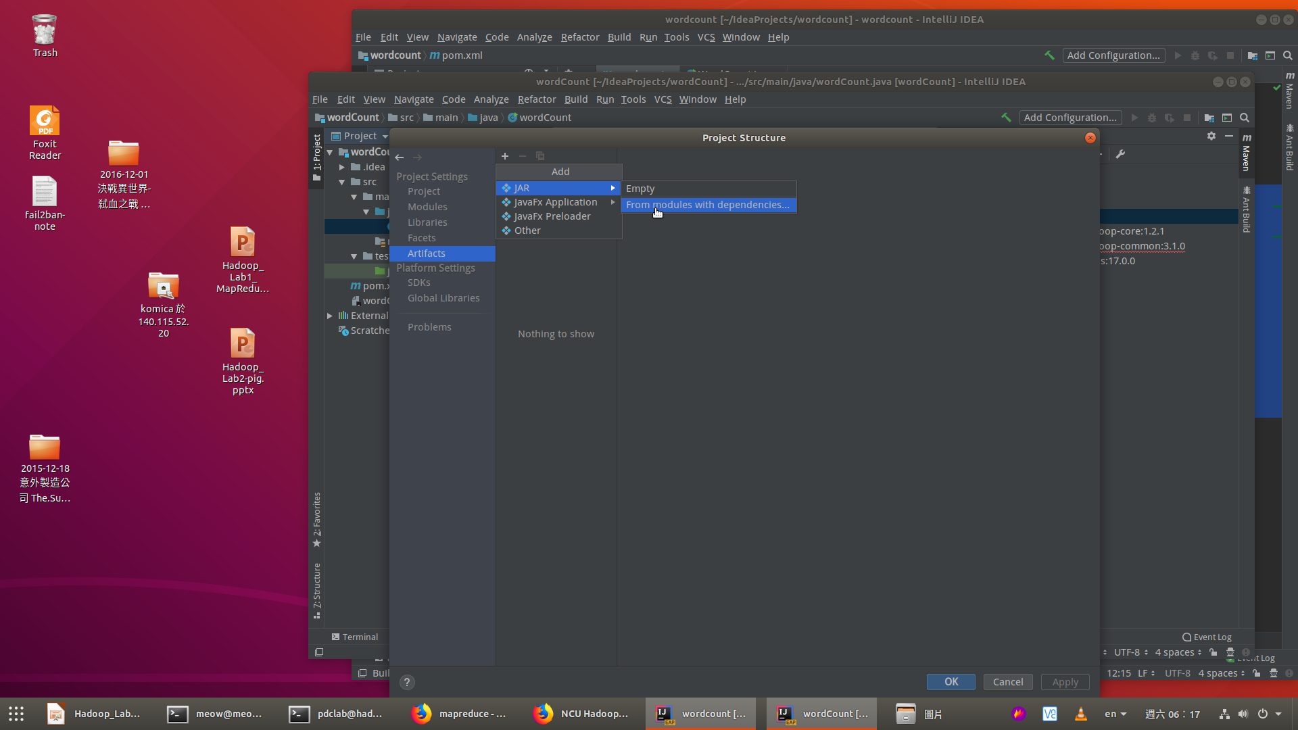Expand the .idea folder node
Viewport: 1298px width, 730px height.
coord(342,167)
